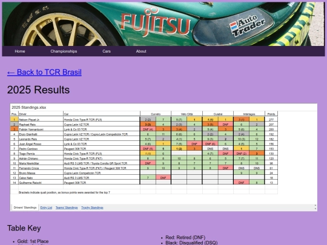
Task: Click the 277 points cell
Action: (271, 120)
